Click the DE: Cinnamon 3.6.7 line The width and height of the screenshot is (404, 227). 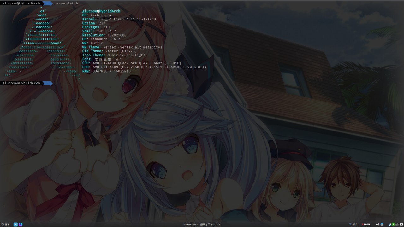101,39
